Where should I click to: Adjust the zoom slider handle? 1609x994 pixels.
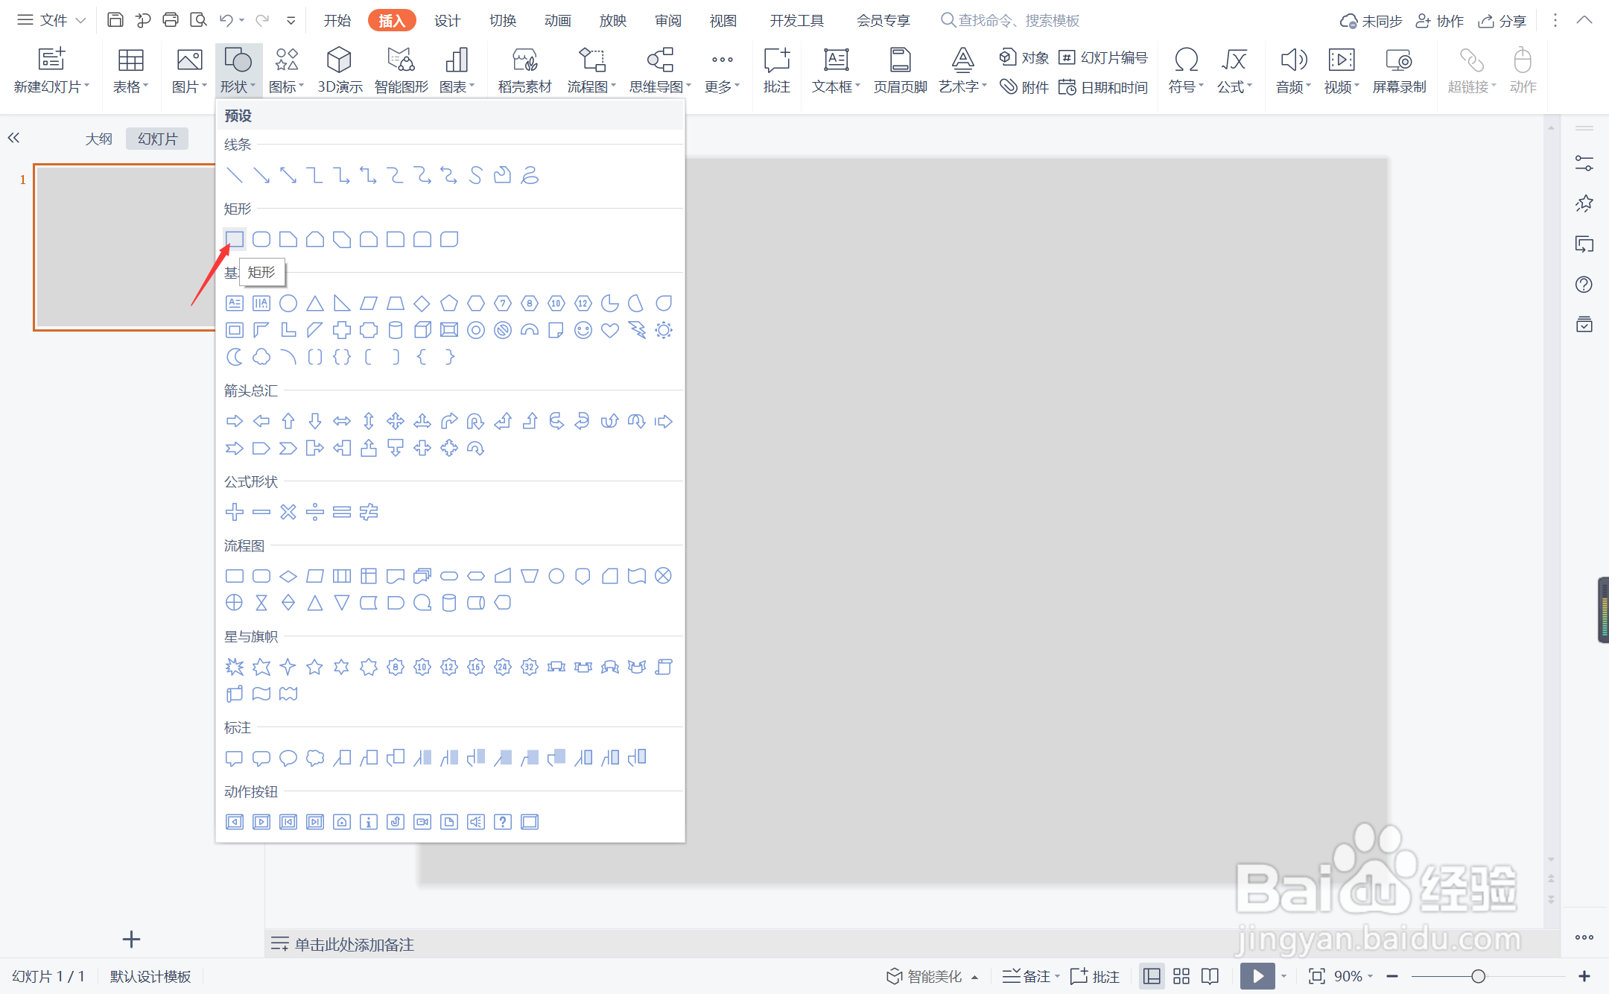[x=1479, y=976]
